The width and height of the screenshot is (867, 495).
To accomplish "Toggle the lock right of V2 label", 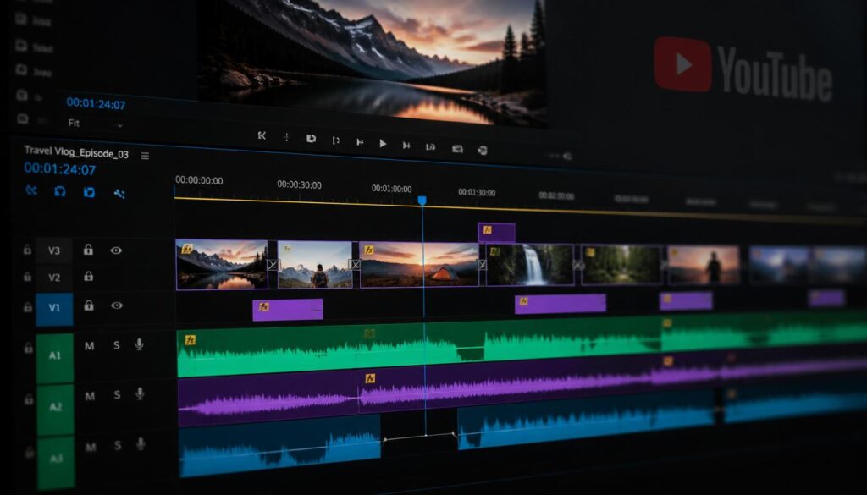I will [x=88, y=276].
